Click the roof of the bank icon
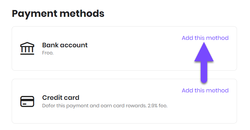Screen dimensions: 250x130 tap(27, 44)
